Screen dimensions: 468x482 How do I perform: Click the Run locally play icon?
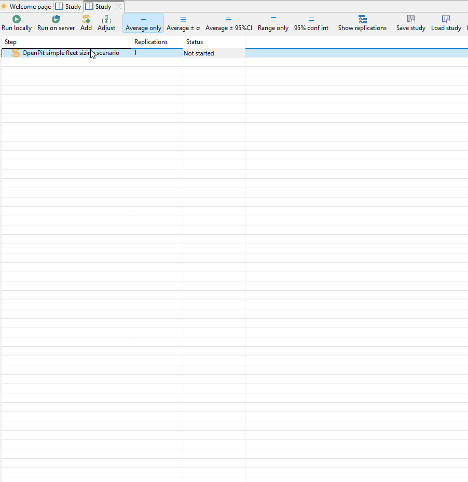[x=17, y=19]
